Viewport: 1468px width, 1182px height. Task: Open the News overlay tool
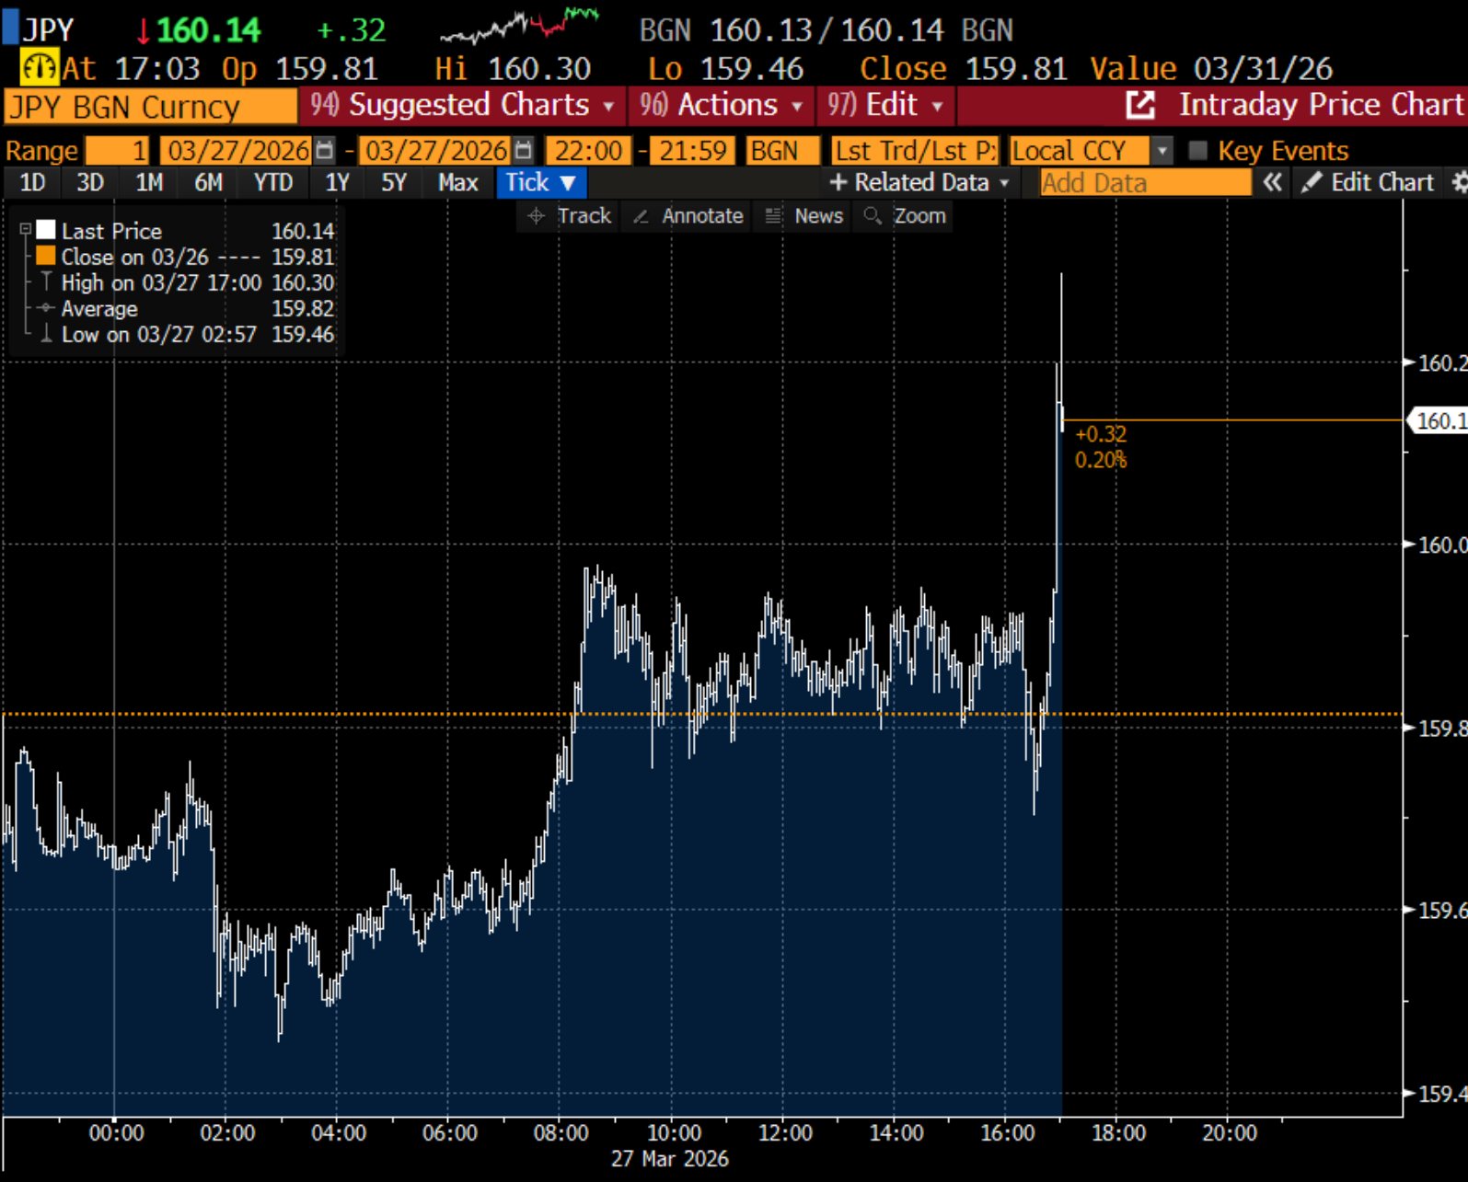pyautogui.click(x=804, y=216)
